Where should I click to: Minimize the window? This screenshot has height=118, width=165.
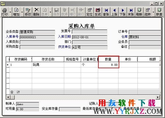tap(152, 4)
